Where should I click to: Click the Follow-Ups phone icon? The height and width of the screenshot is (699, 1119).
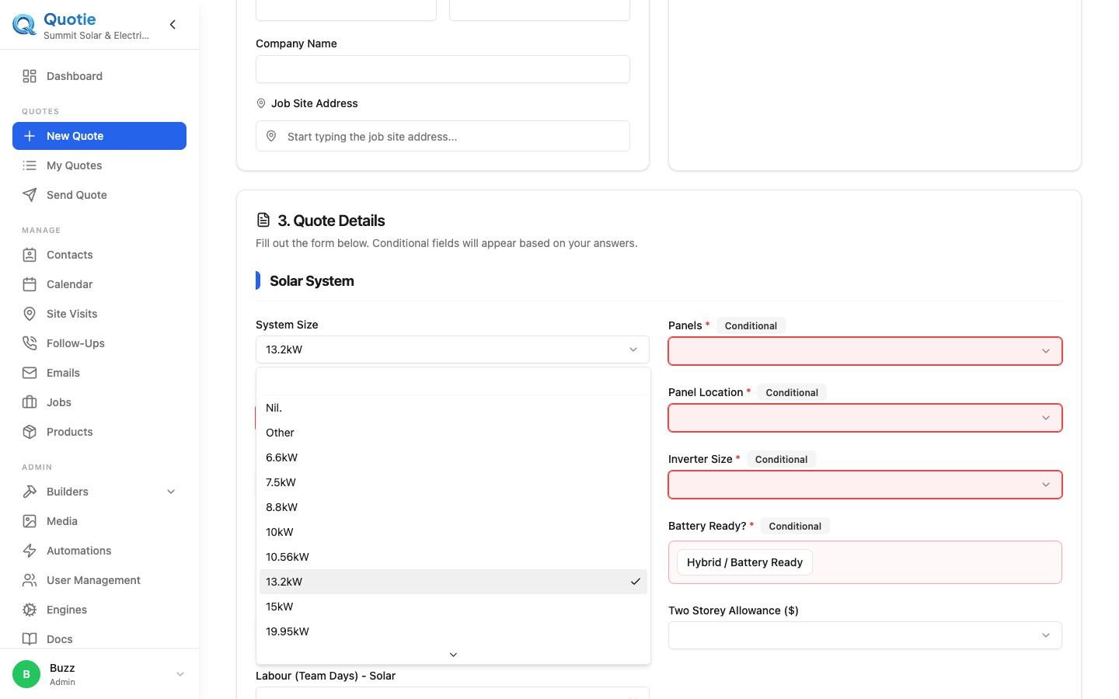30,343
